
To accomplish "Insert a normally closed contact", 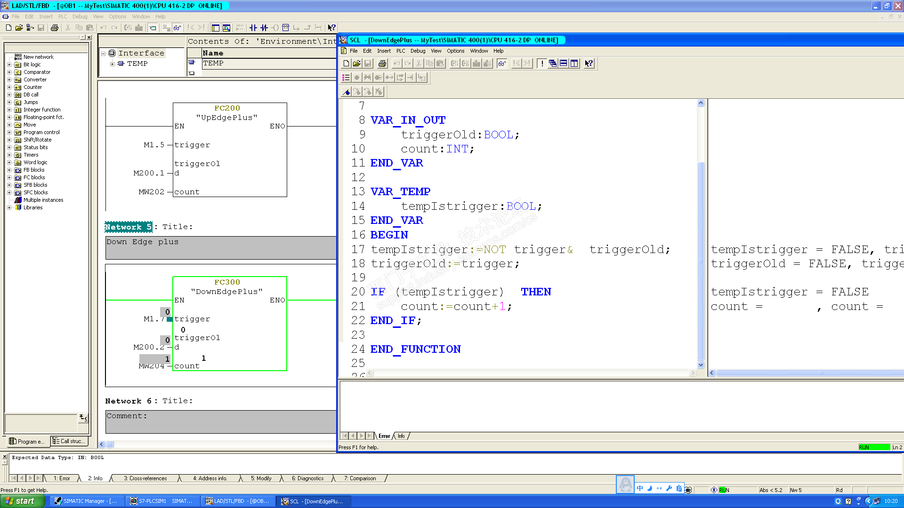I will pyautogui.click(x=264, y=28).
